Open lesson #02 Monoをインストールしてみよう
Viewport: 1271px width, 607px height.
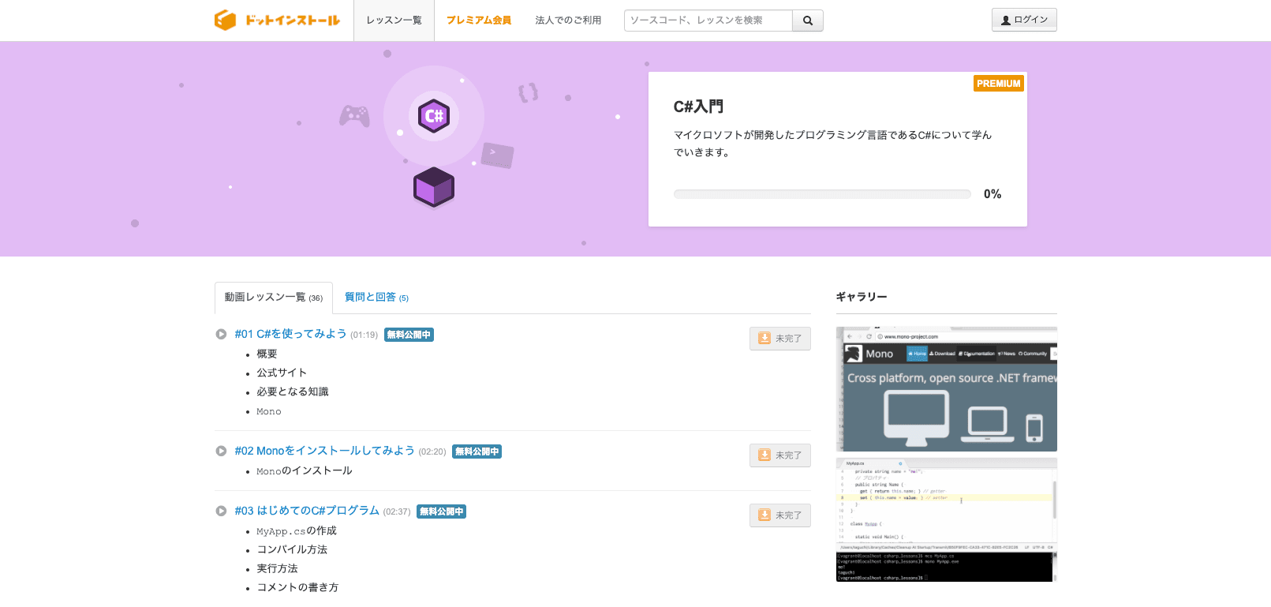[324, 451]
